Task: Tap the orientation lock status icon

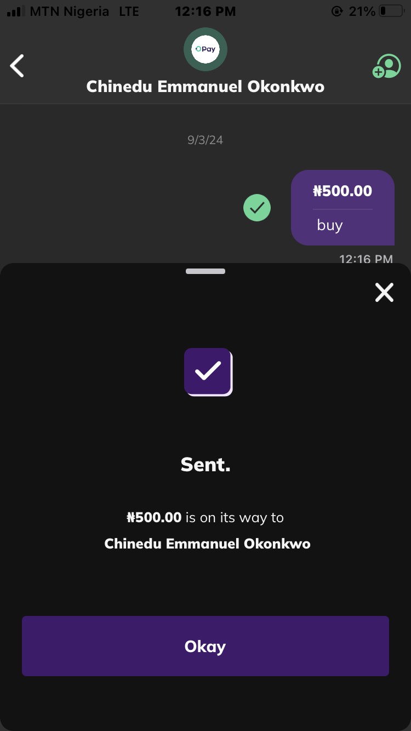Action: coord(337,11)
